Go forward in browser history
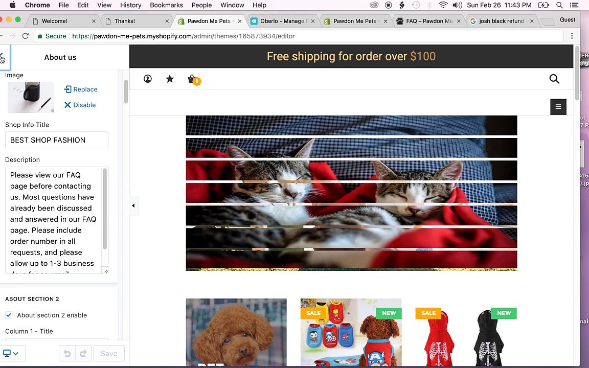The height and width of the screenshot is (368, 589). click(12, 36)
